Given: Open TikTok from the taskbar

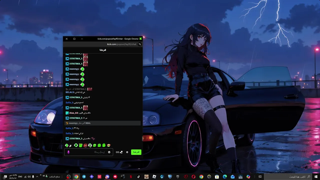Looking at the screenshot, I should pyautogui.click(x=139, y=177).
